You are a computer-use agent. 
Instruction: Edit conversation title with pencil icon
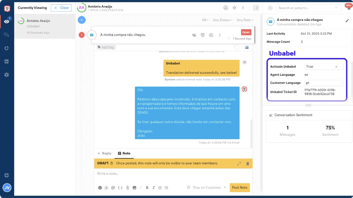pos(347,21)
